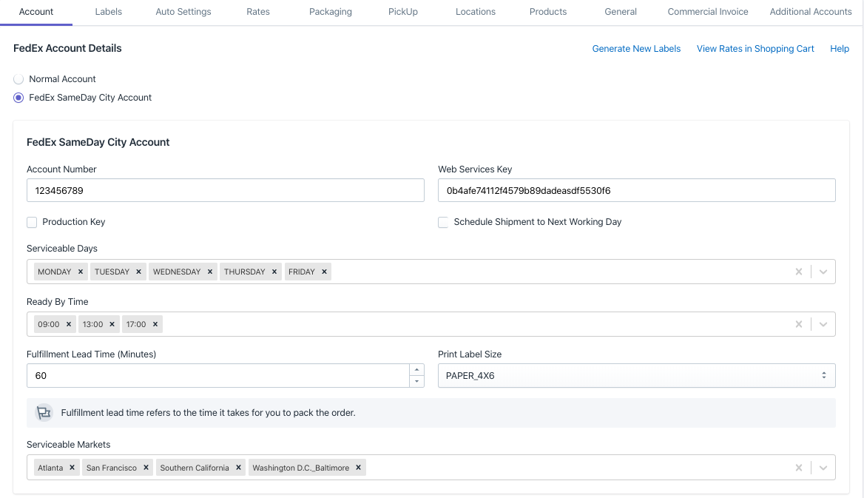Increase Fulfillment Lead Time with up arrow
Viewport: 864px width, 498px height.
(416, 369)
